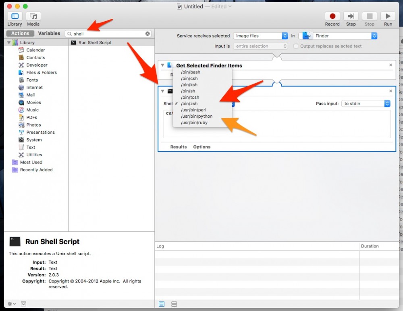
Task: Click the Utilities category icon
Action: tap(21, 155)
